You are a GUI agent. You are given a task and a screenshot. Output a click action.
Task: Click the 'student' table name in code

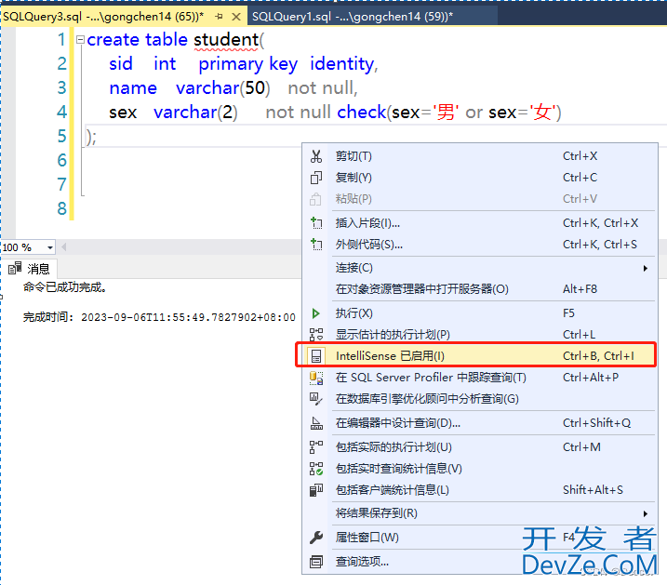(x=226, y=40)
